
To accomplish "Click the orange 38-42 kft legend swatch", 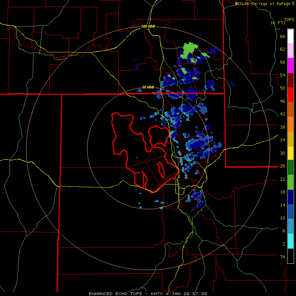I will (x=290, y=124).
